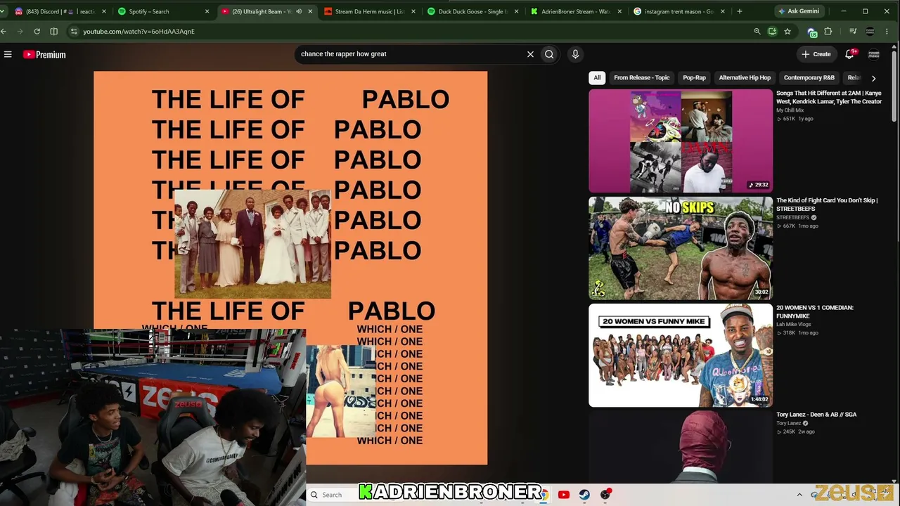
Task: Switch to Stream Da Herm music tab
Action: [369, 11]
